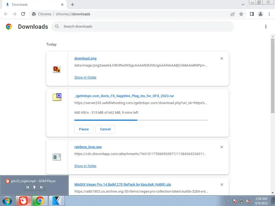
Task: Click previous track in GOM Player preview
Action: [x=28, y=187]
